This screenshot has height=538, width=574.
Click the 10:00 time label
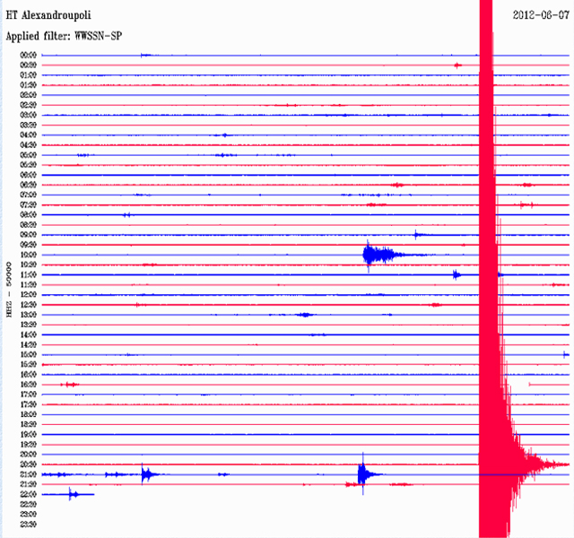tap(28, 255)
